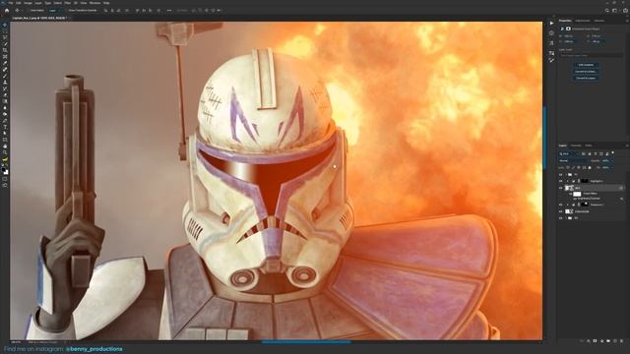Open the layer filter Kind dropdown
The image size is (630, 354).
click(x=569, y=153)
